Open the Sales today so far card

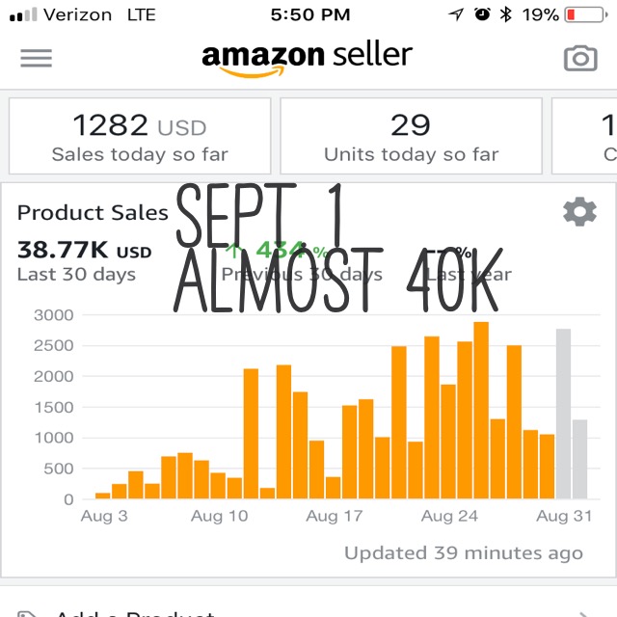(x=140, y=136)
